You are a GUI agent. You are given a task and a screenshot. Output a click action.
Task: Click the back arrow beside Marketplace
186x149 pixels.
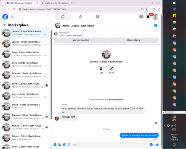tap(4, 25)
